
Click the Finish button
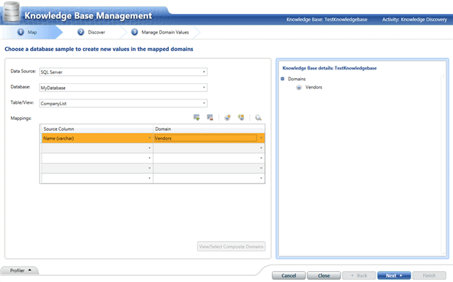click(x=429, y=275)
